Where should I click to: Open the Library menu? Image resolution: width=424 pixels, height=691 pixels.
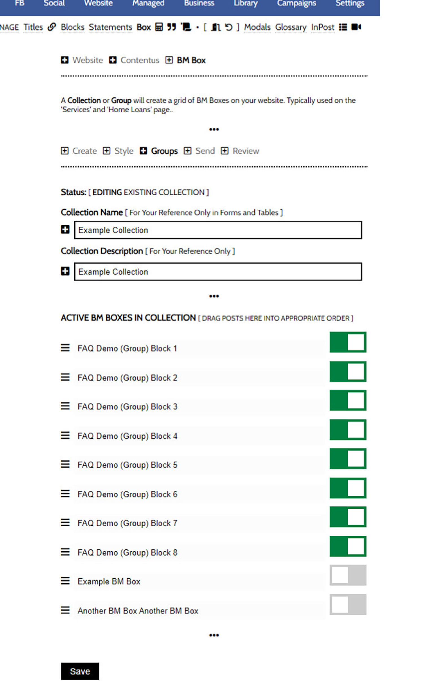245,3
